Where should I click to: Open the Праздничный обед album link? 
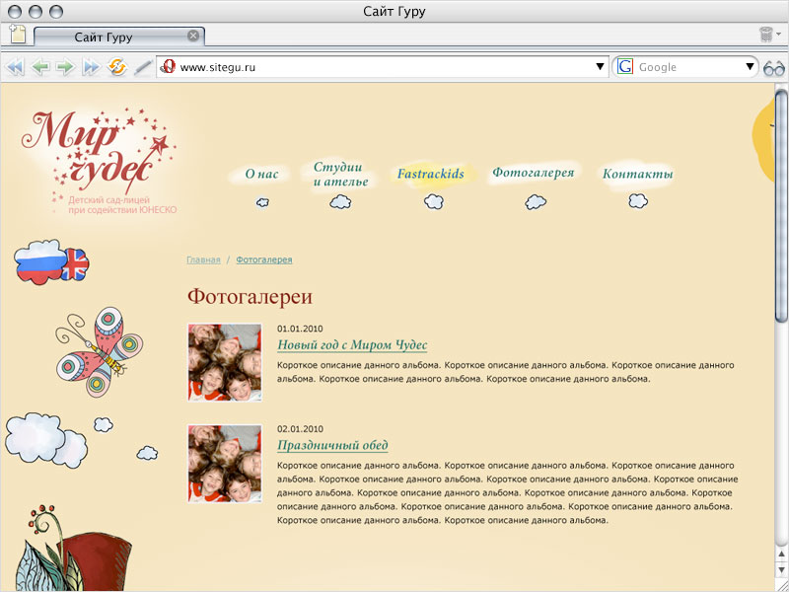click(x=332, y=446)
